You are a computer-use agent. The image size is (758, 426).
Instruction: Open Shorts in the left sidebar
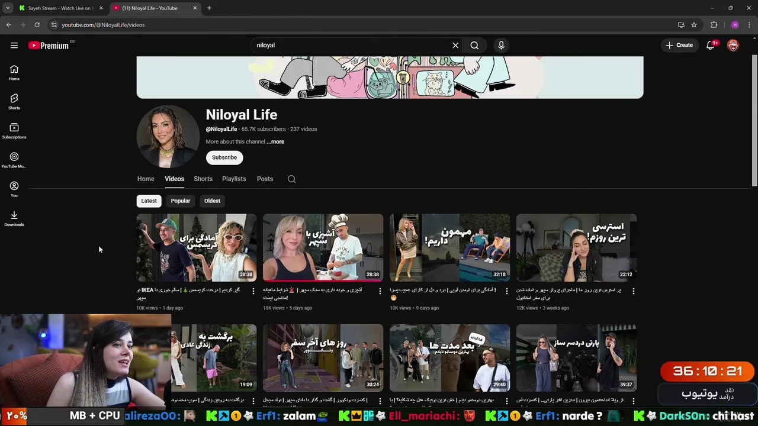click(x=14, y=102)
